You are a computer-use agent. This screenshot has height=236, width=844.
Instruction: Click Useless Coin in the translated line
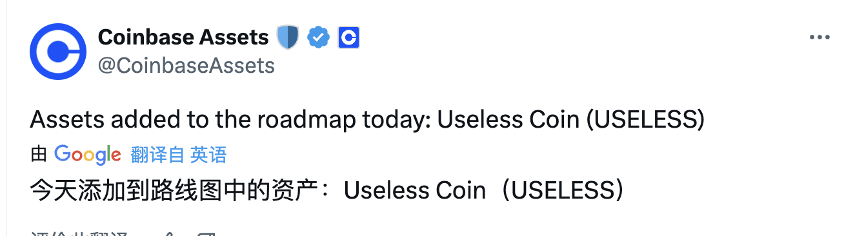coord(414,191)
